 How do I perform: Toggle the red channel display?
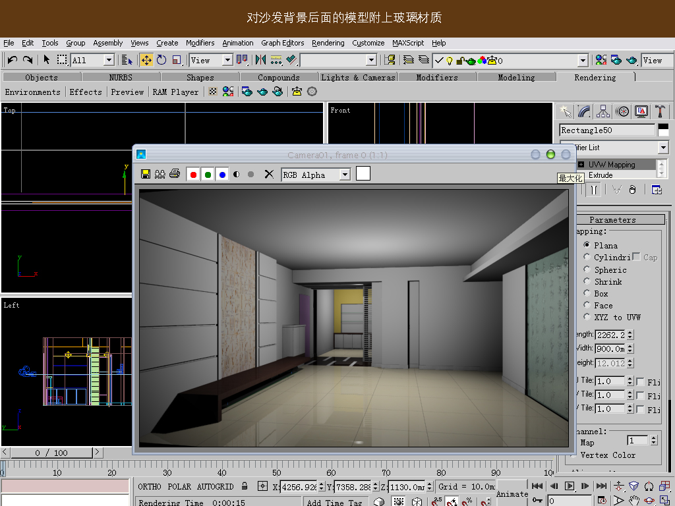tap(193, 174)
